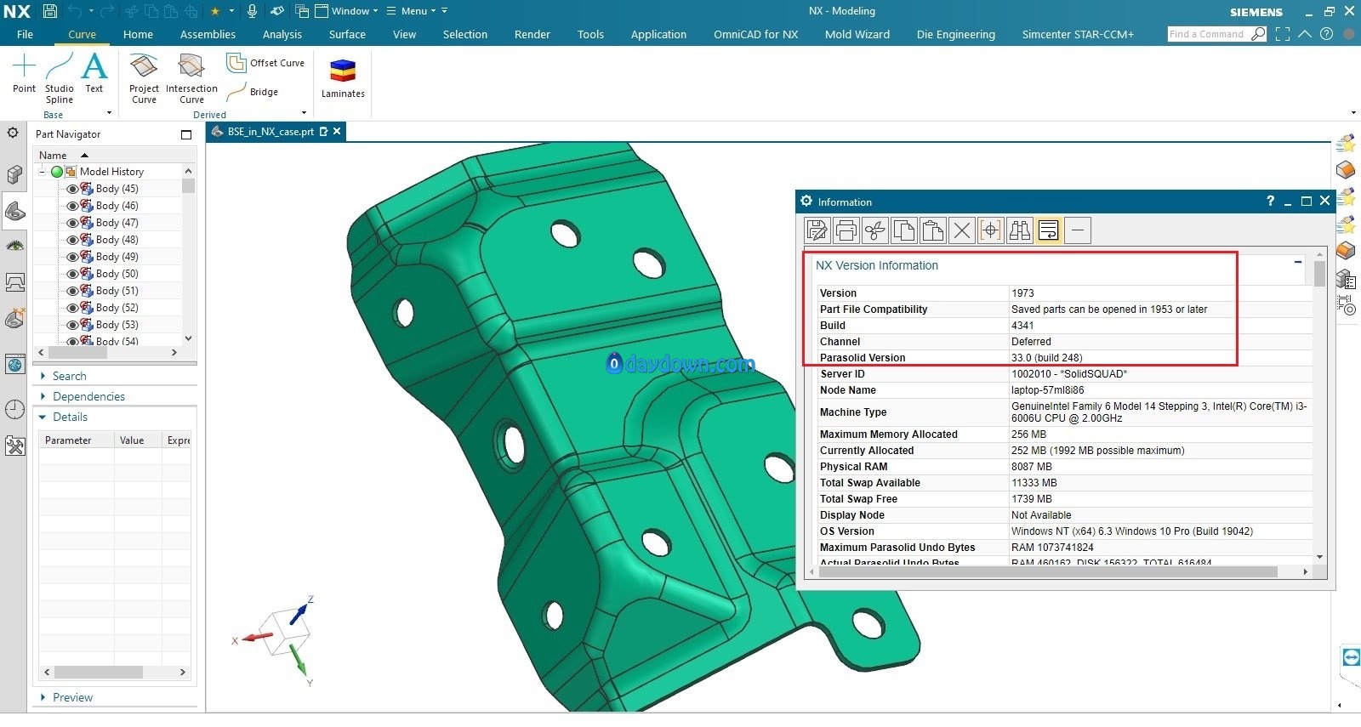Click the binoculars find icon
Viewport: 1361px width, 727px height.
(x=1019, y=230)
